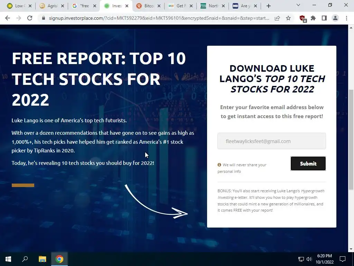Close the 'Low C' tab
The width and height of the screenshot is (354, 266).
pos(30,6)
